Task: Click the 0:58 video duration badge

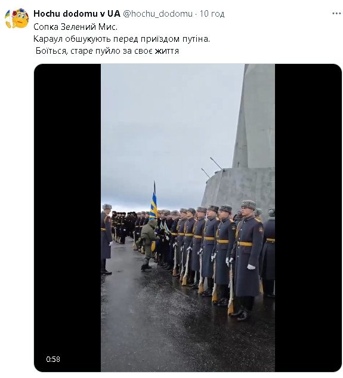Action: (x=53, y=359)
